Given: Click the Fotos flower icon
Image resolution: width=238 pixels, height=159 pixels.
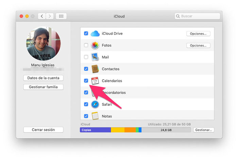Looking at the screenshot, I should pyautogui.click(x=95, y=45).
